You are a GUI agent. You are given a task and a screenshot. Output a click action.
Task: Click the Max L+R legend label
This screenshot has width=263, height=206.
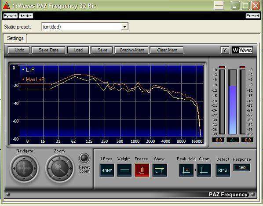(x=35, y=79)
